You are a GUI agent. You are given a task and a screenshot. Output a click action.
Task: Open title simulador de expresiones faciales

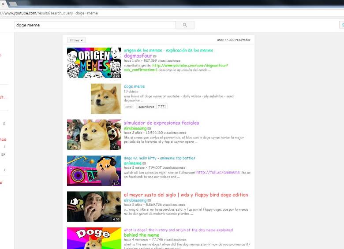point(161,123)
